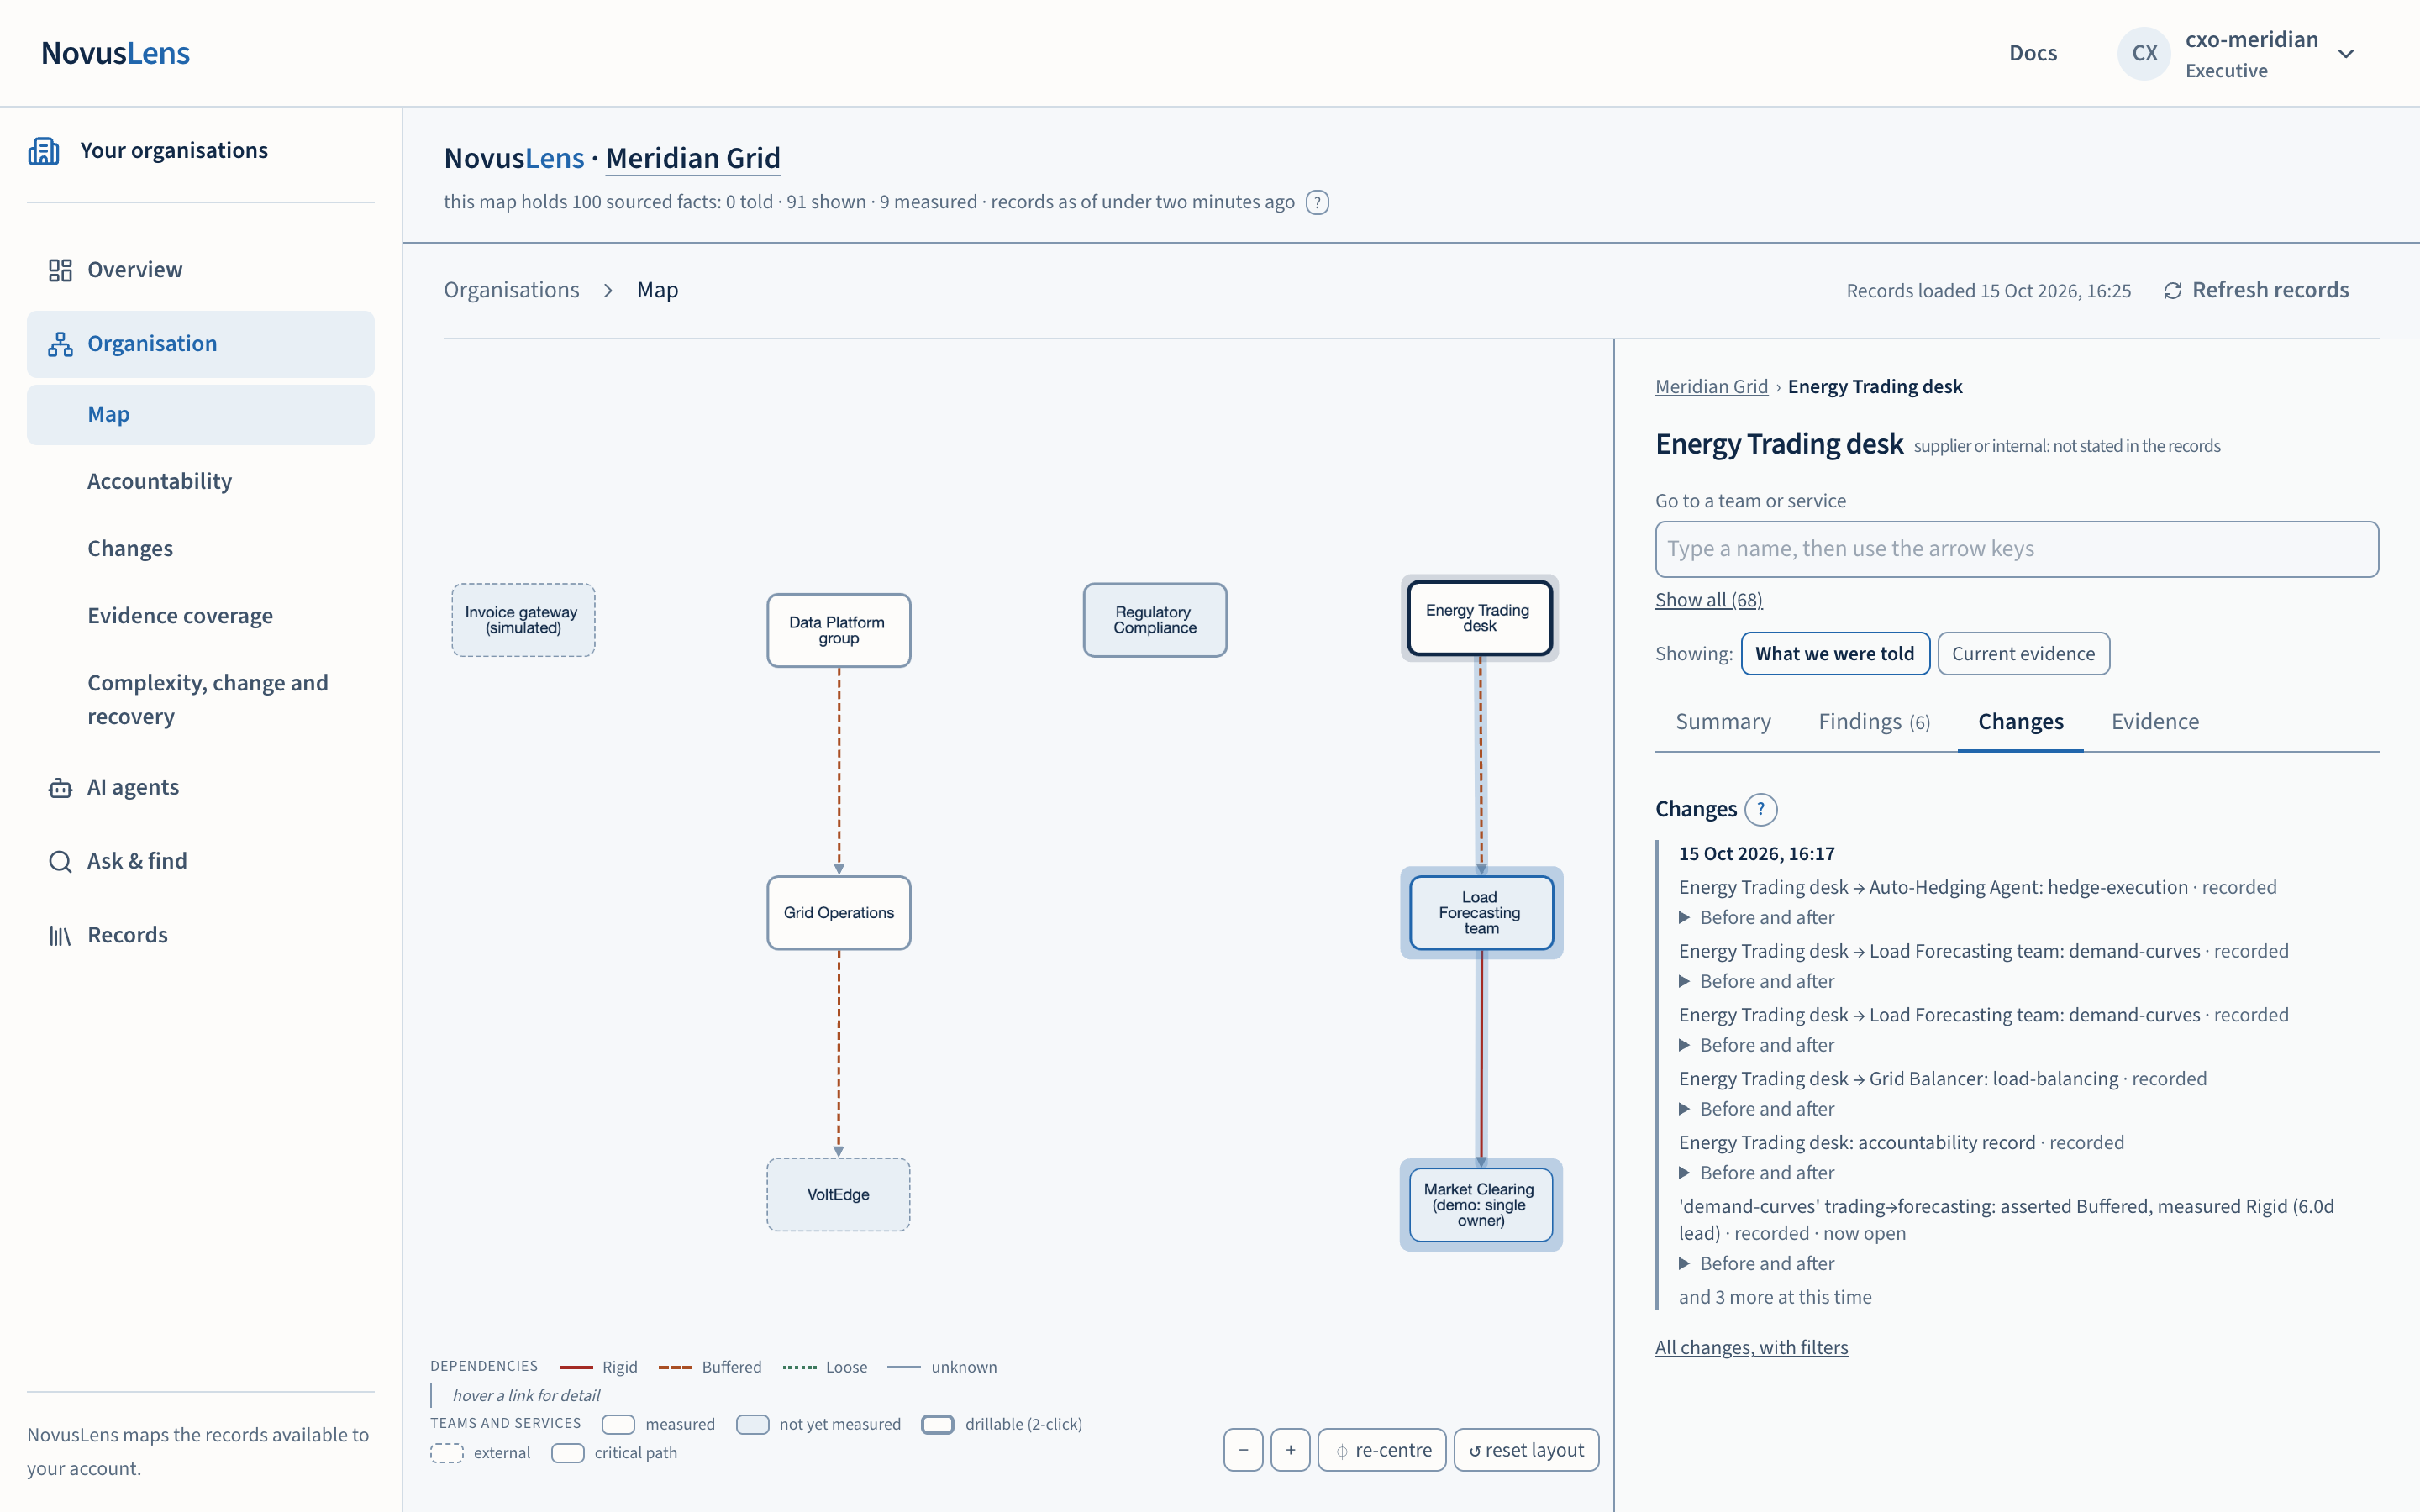Click the "and 3 more at this time" text
This screenshot has height=1512, width=2420.
click(x=1775, y=1298)
